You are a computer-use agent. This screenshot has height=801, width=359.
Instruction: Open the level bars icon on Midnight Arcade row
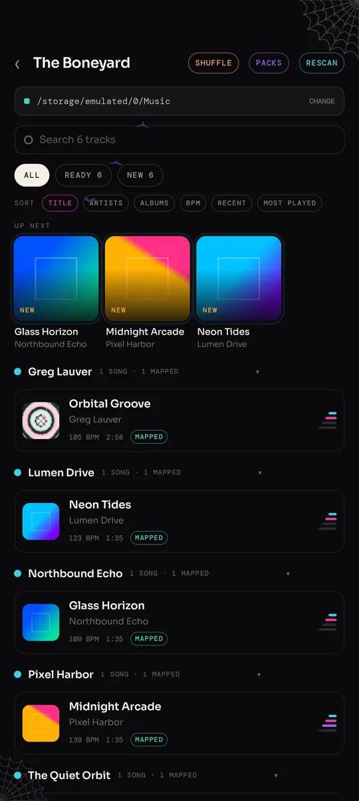[328, 723]
